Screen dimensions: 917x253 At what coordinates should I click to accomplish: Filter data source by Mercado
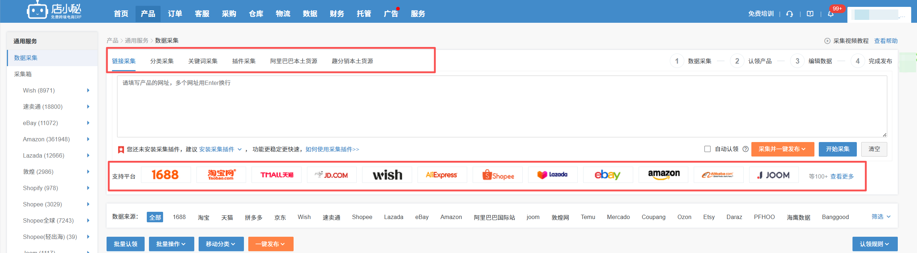(x=618, y=217)
